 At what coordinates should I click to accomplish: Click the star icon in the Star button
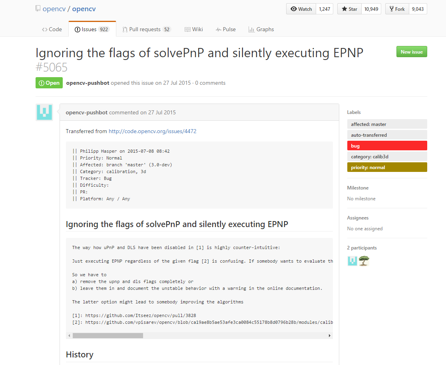[x=344, y=9]
